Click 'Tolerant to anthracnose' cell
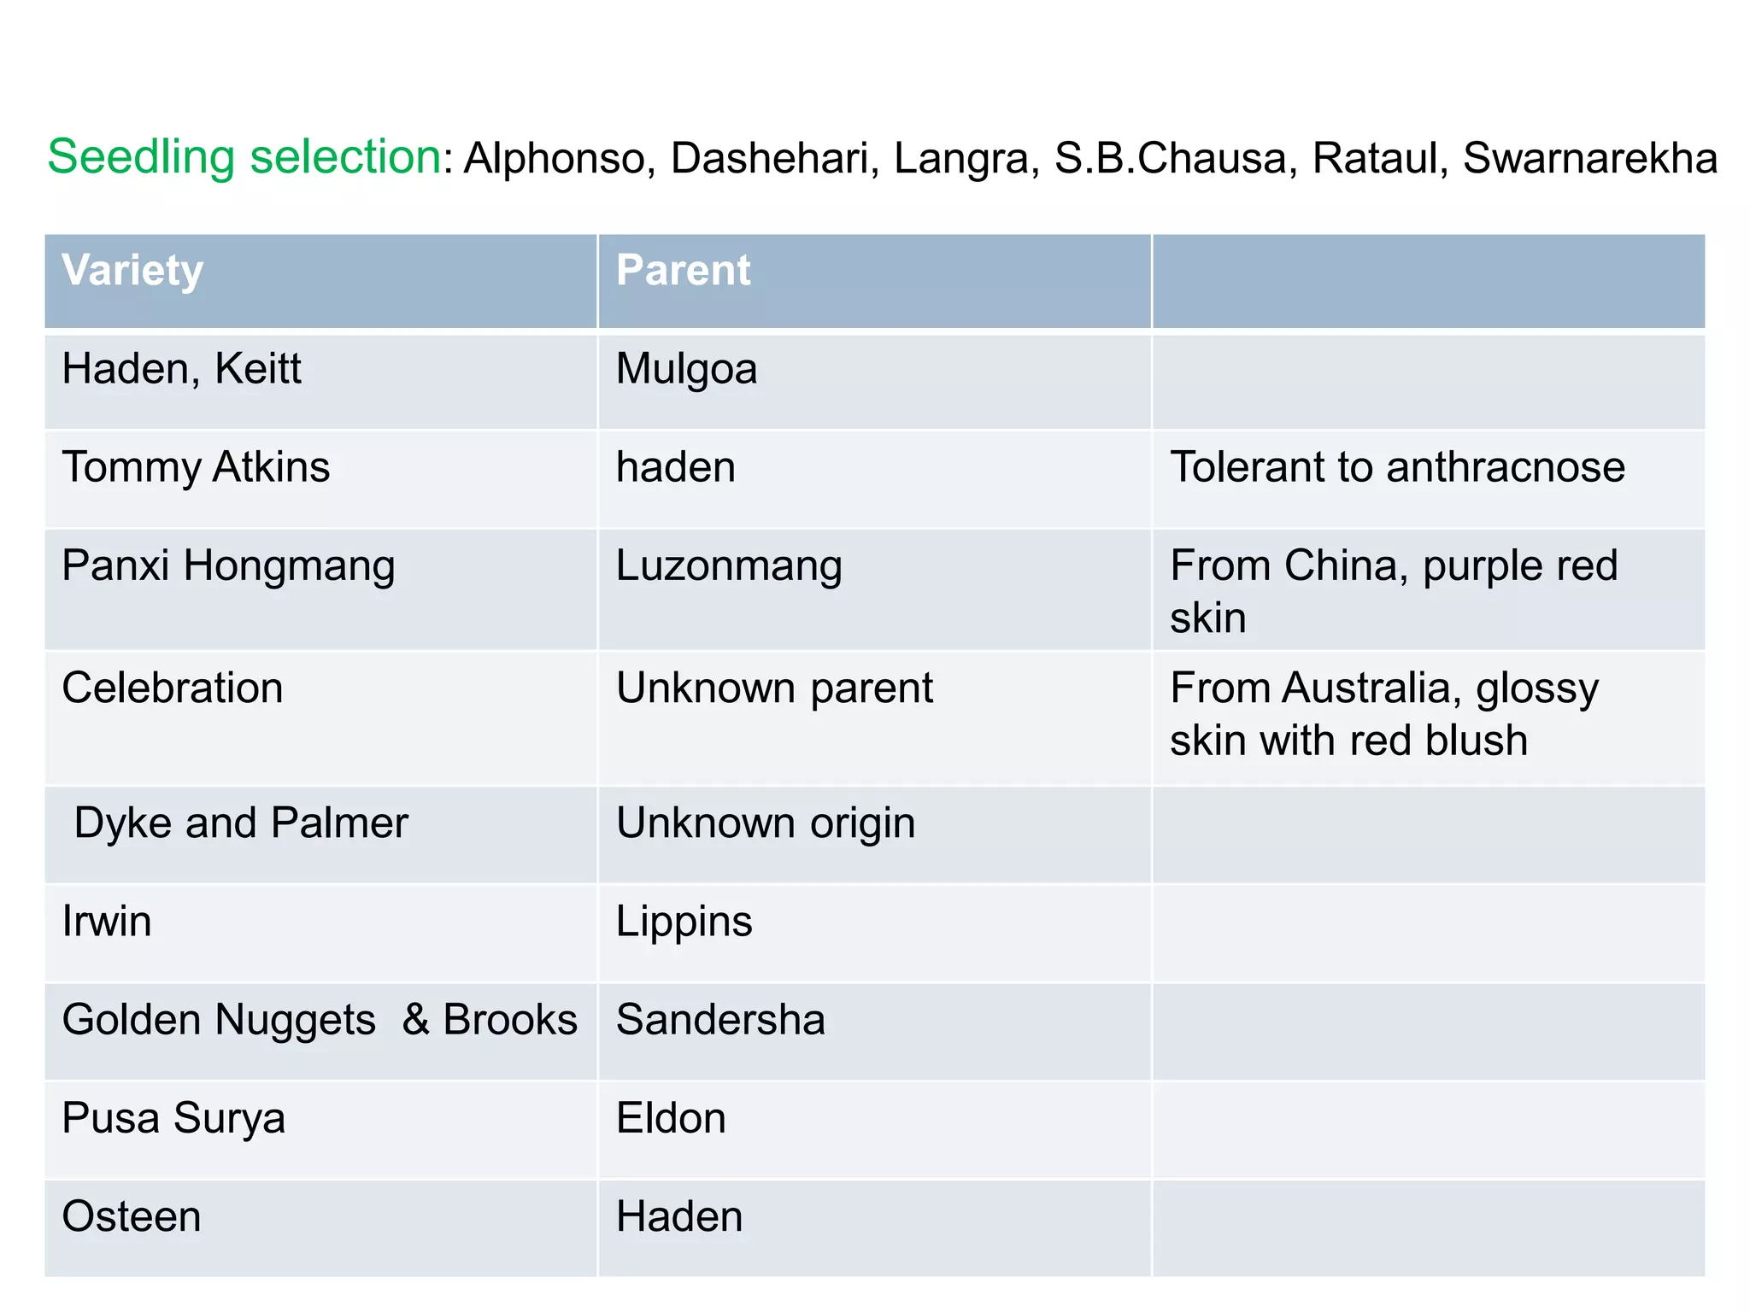The width and height of the screenshot is (1750, 1312). pos(1397,467)
